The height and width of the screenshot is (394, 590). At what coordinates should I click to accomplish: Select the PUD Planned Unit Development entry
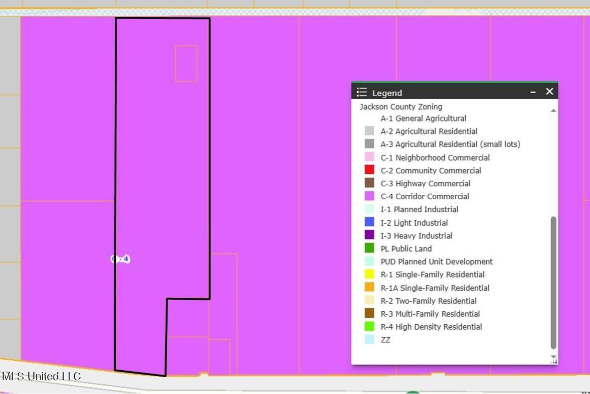tap(436, 262)
